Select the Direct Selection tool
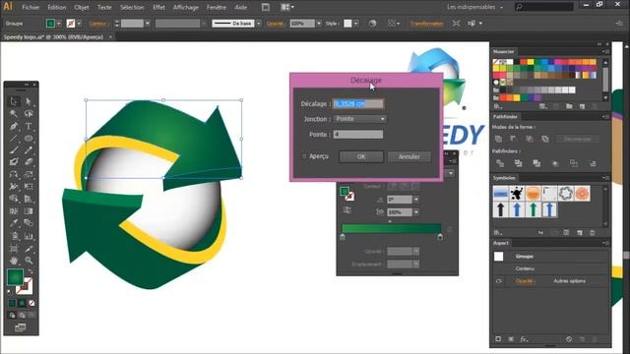The width and height of the screenshot is (630, 354). coord(29,101)
